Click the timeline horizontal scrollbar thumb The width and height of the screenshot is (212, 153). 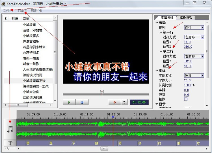(x=104, y=148)
